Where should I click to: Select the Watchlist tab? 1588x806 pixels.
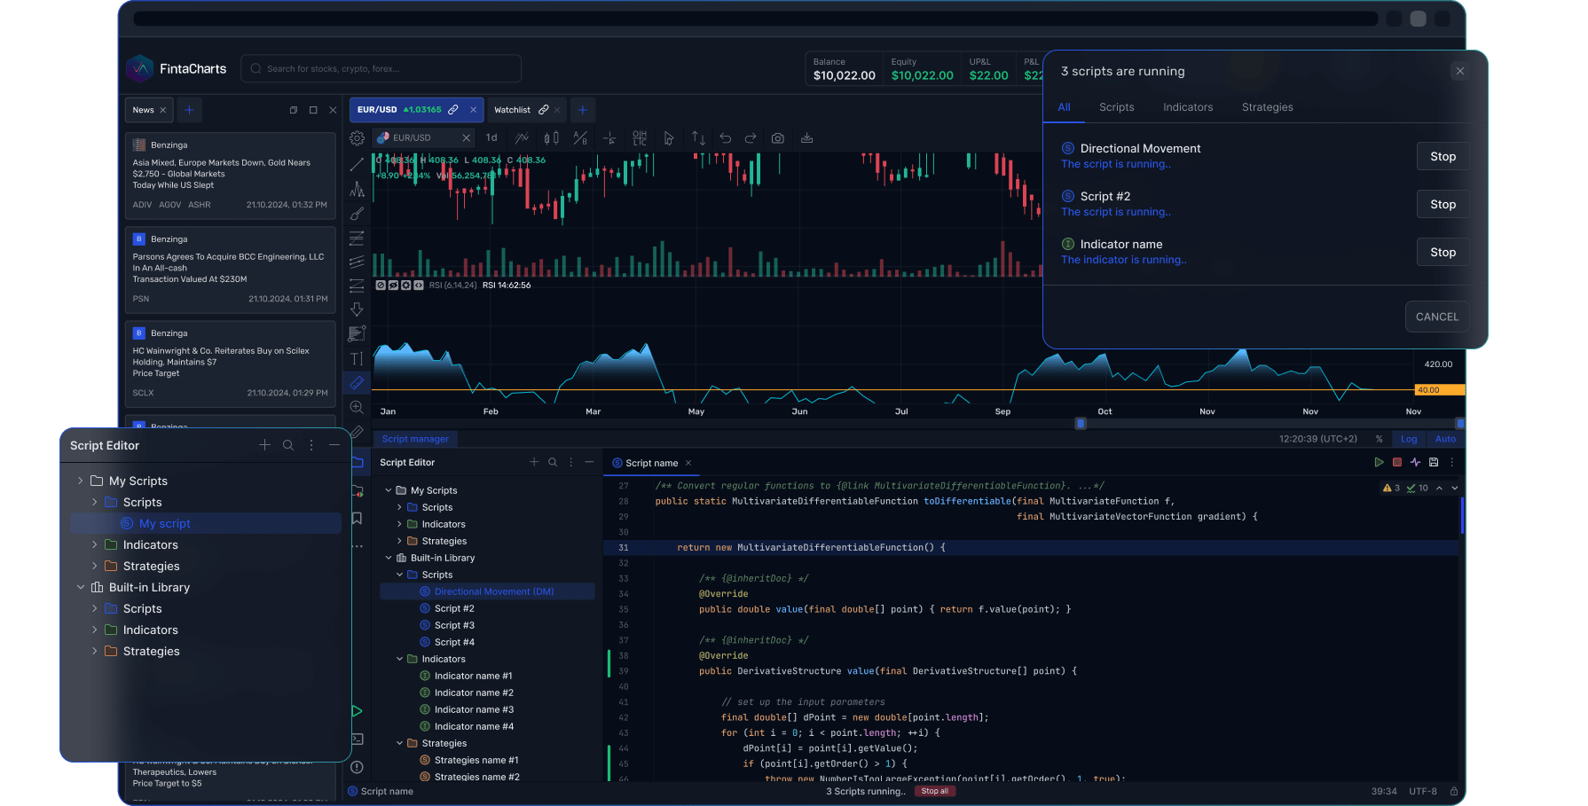(513, 109)
